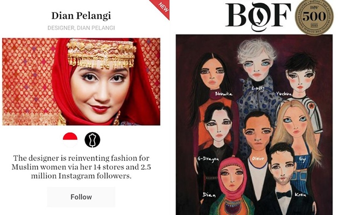Click the gold BoF 500 badge
Image resolution: width=339 pixels, height=215 pixels.
[314, 17]
